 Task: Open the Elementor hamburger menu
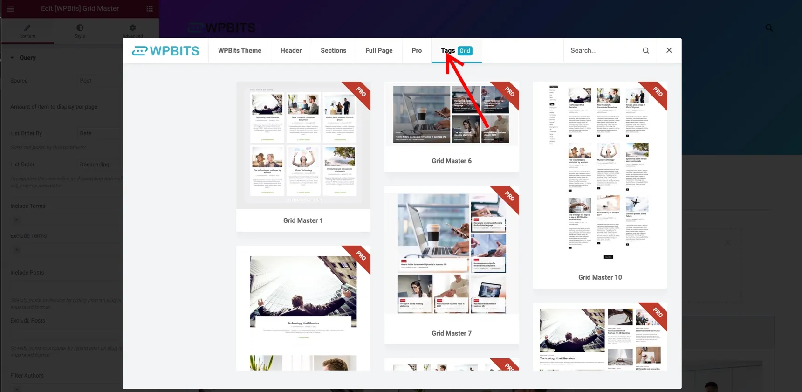coord(10,8)
